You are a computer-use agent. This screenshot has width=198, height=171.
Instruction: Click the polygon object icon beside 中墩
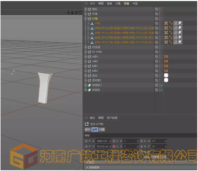[92, 23]
